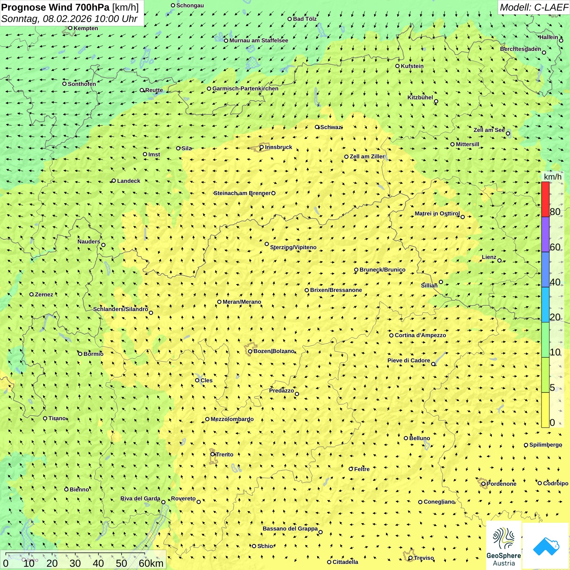570x570 pixels.
Task: Click the 'Nauders' label
Action: coord(89,241)
